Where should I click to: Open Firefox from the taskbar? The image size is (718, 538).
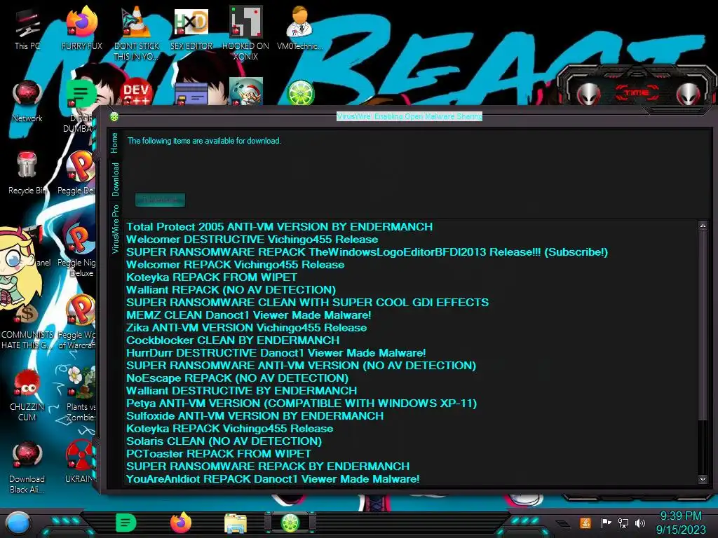point(181,523)
